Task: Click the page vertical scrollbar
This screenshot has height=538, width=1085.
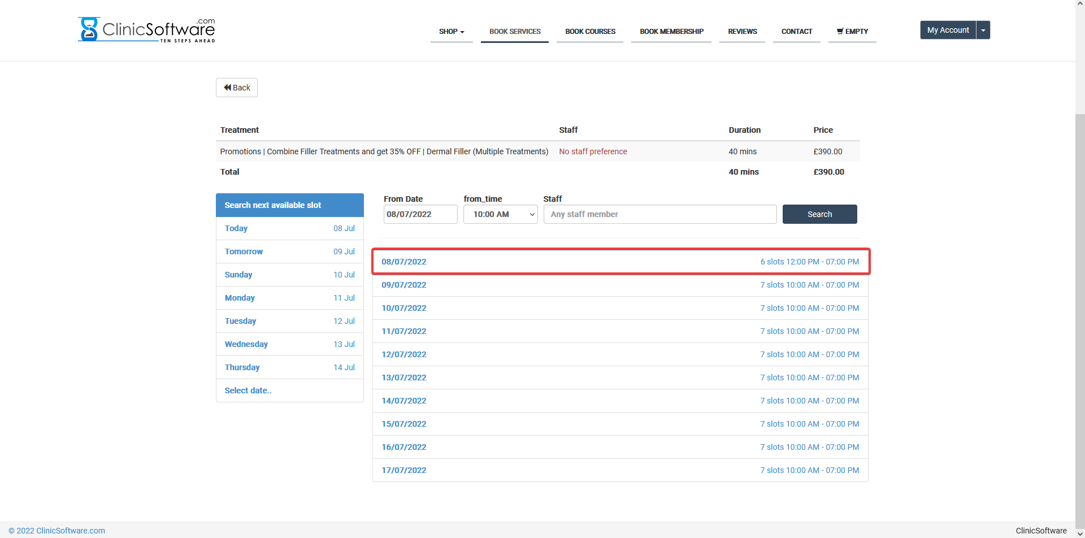Action: tap(1080, 283)
